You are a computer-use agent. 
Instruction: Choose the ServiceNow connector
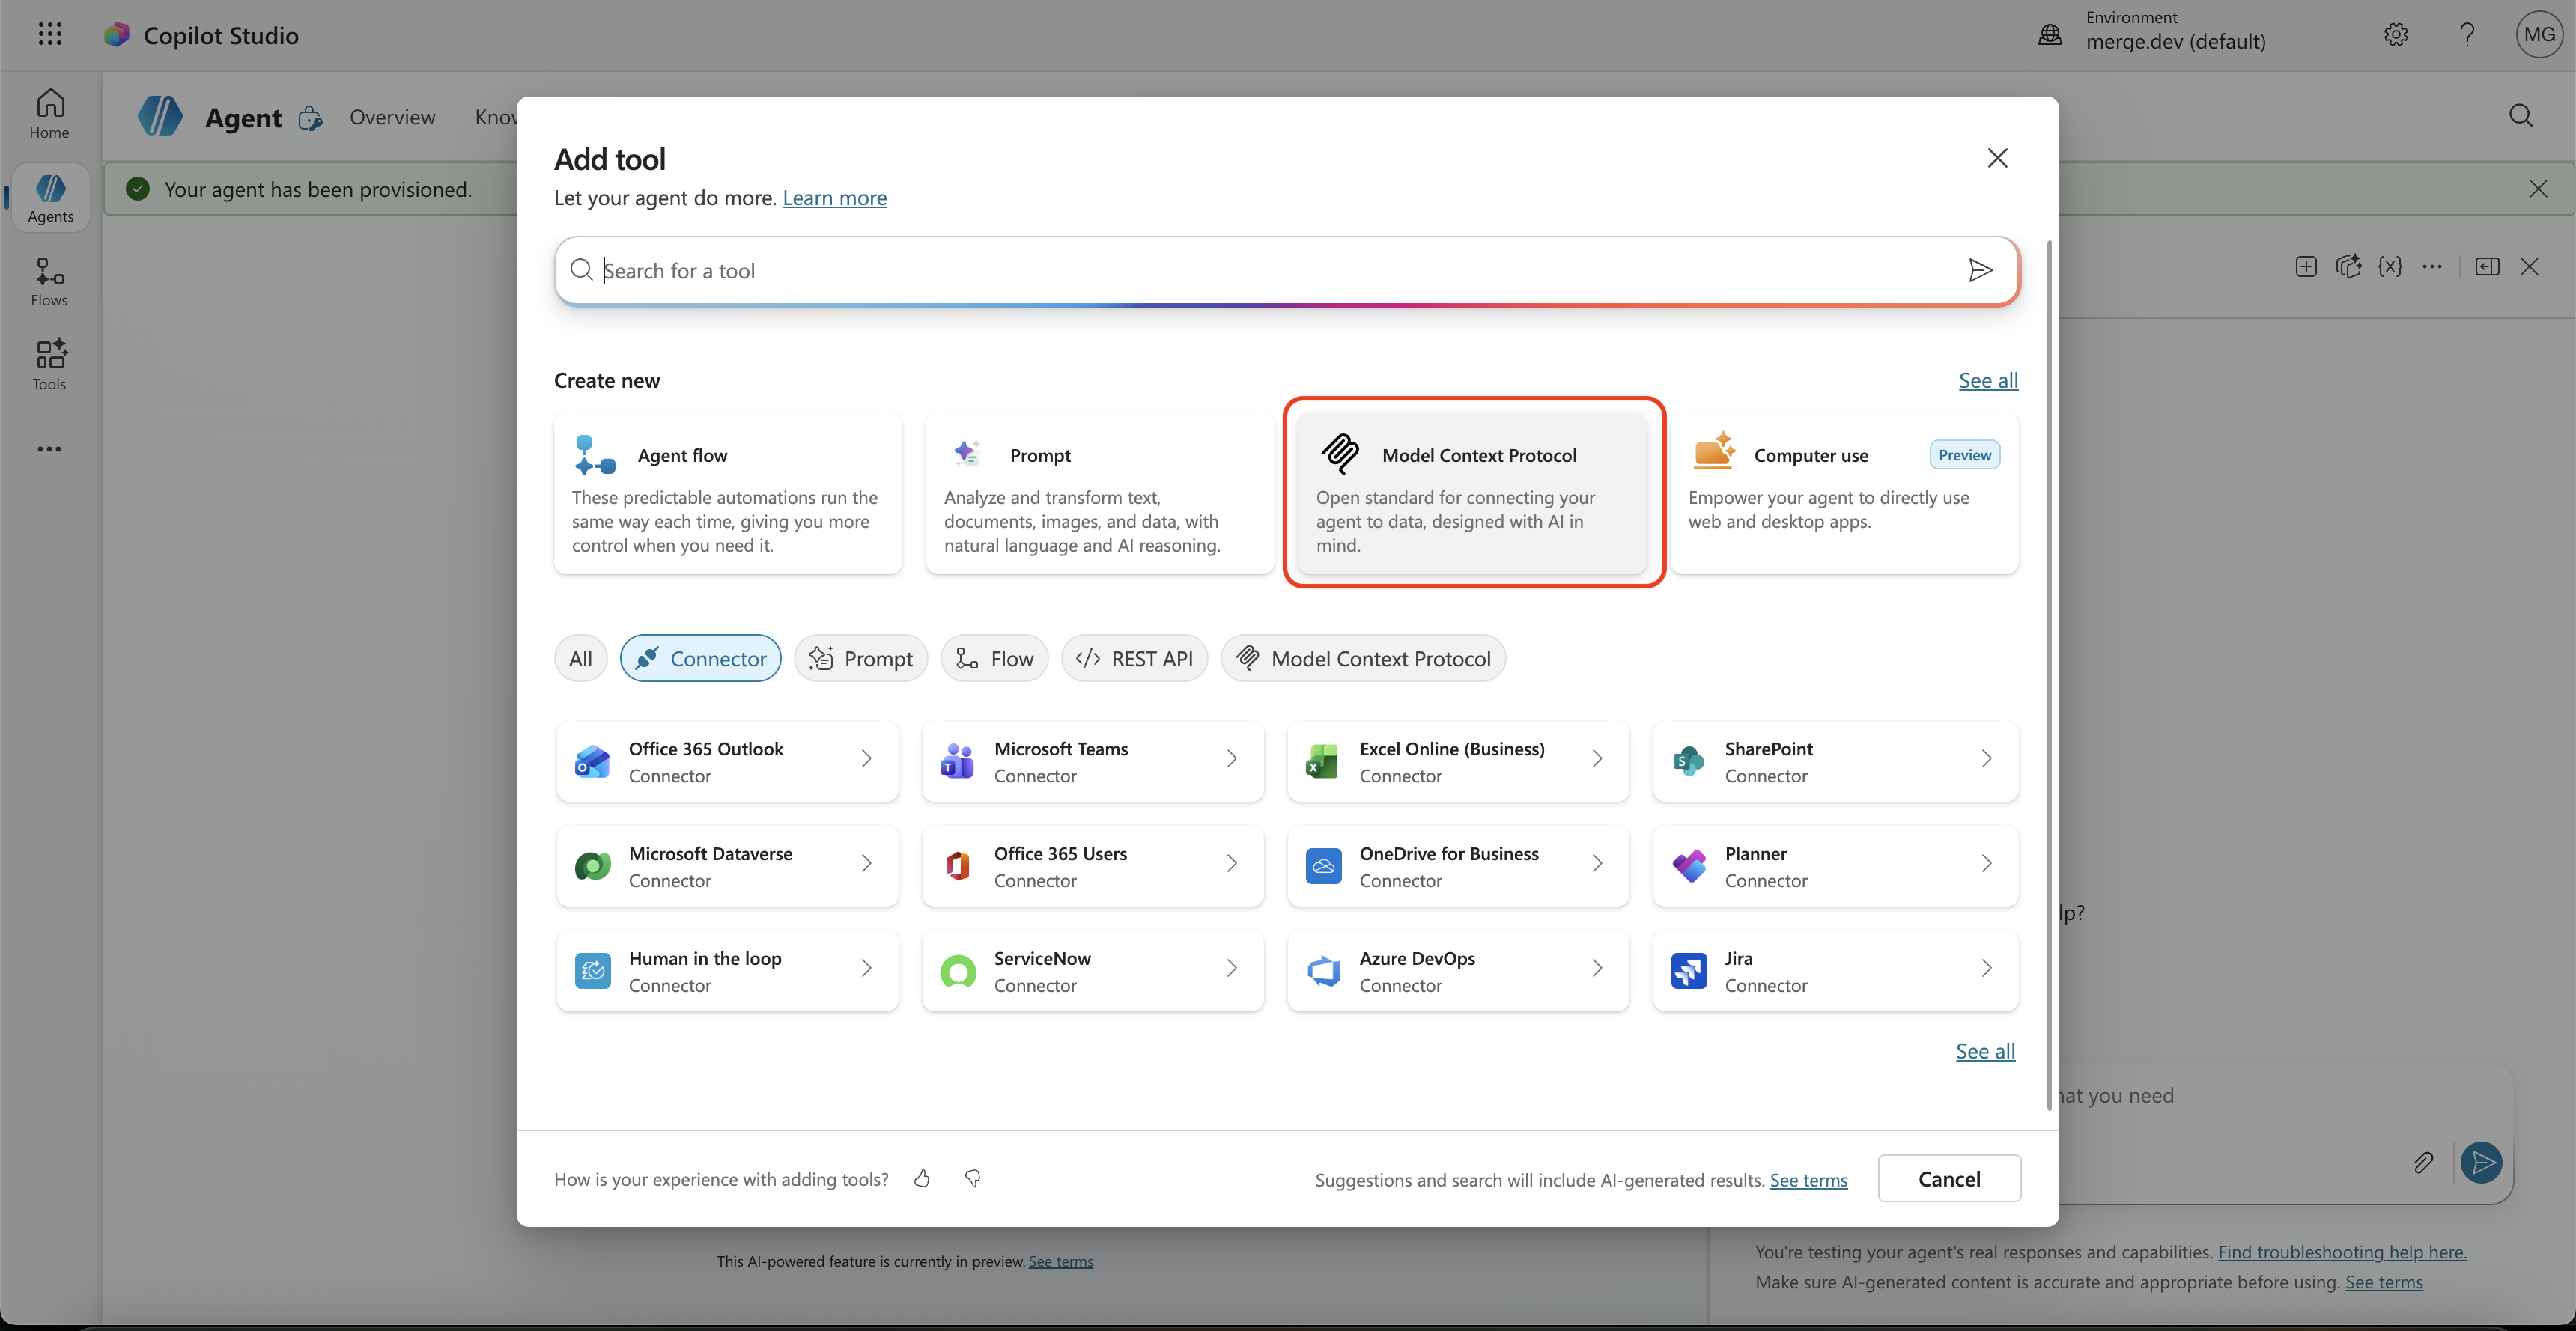coord(1093,971)
